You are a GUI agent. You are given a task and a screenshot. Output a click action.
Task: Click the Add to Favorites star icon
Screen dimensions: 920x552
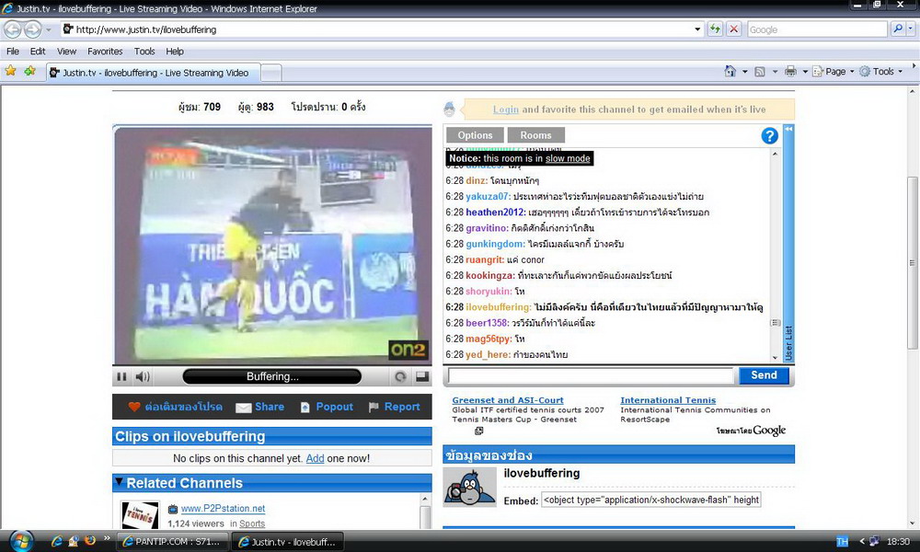pos(30,72)
